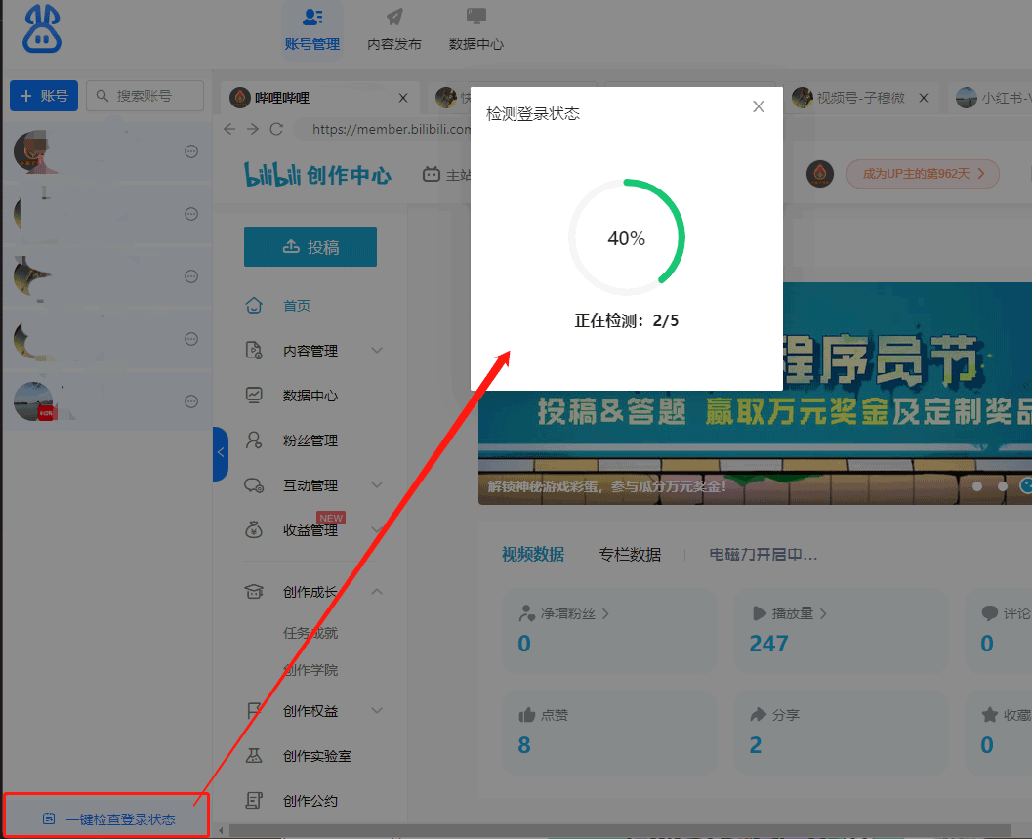Viewport: 1032px width, 839px height.
Task: Click the 投稿 upload button
Action: tap(310, 247)
